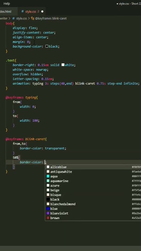The image size is (141, 251).
Task: Click the width: 0 line
Action: (x=28, y=107)
